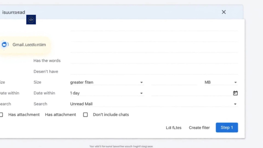Click the blue Gmail icon
This screenshot has width=263, height=148.
coord(4,45)
